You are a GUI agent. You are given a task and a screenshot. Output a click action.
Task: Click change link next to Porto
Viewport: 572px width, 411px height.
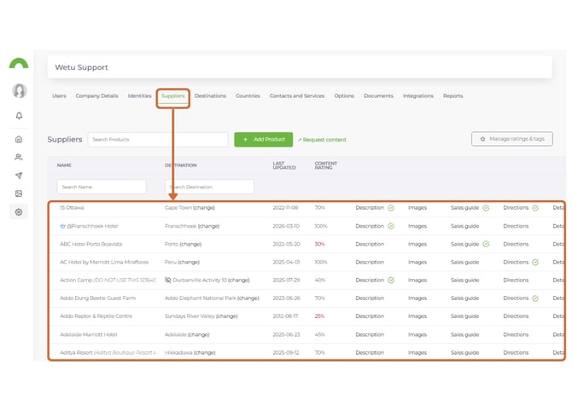tap(190, 244)
